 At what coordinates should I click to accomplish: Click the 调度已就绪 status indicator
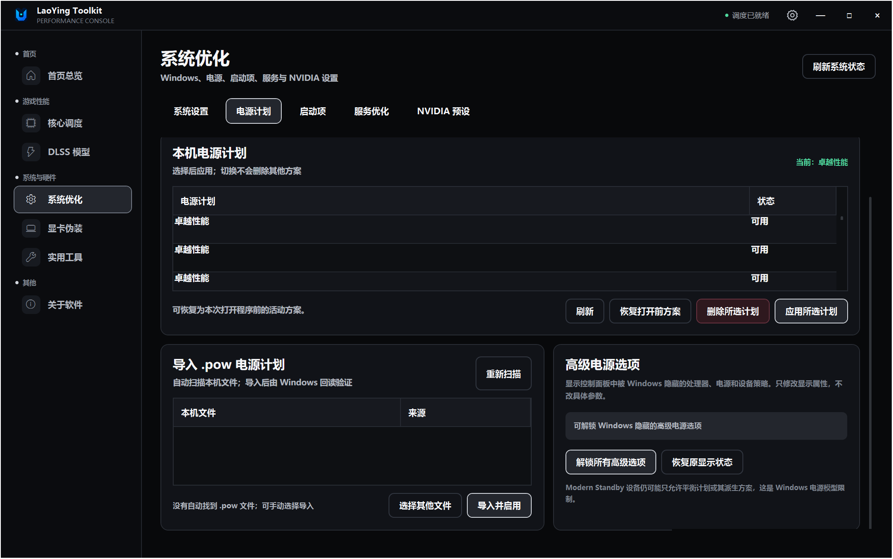point(747,15)
